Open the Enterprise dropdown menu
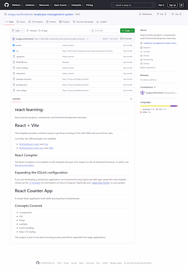 [77, 5]
